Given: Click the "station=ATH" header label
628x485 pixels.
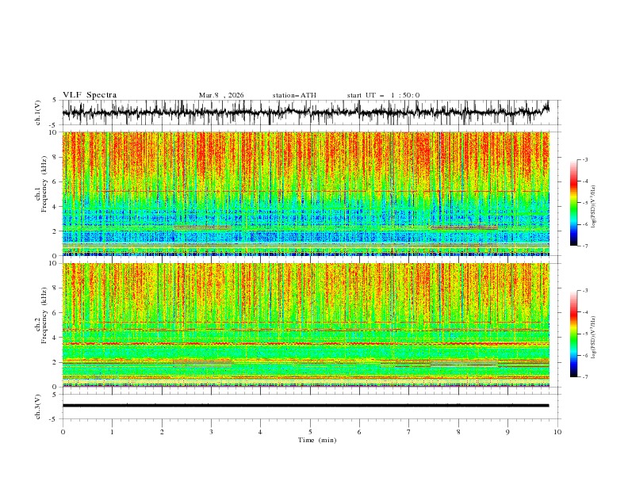Looking at the screenshot, I should coord(294,95).
